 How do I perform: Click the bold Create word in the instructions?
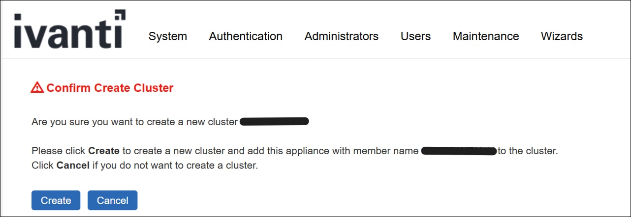click(x=104, y=151)
